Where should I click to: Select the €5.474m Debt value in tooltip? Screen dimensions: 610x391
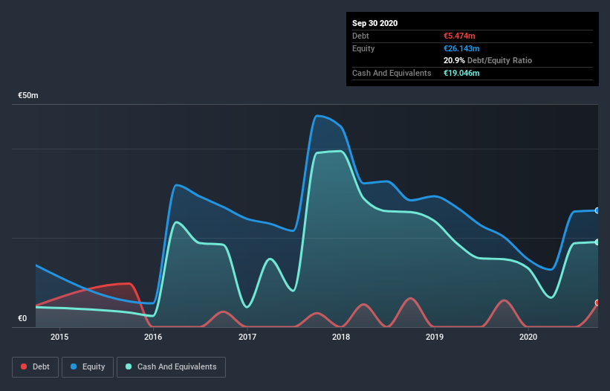[459, 36]
